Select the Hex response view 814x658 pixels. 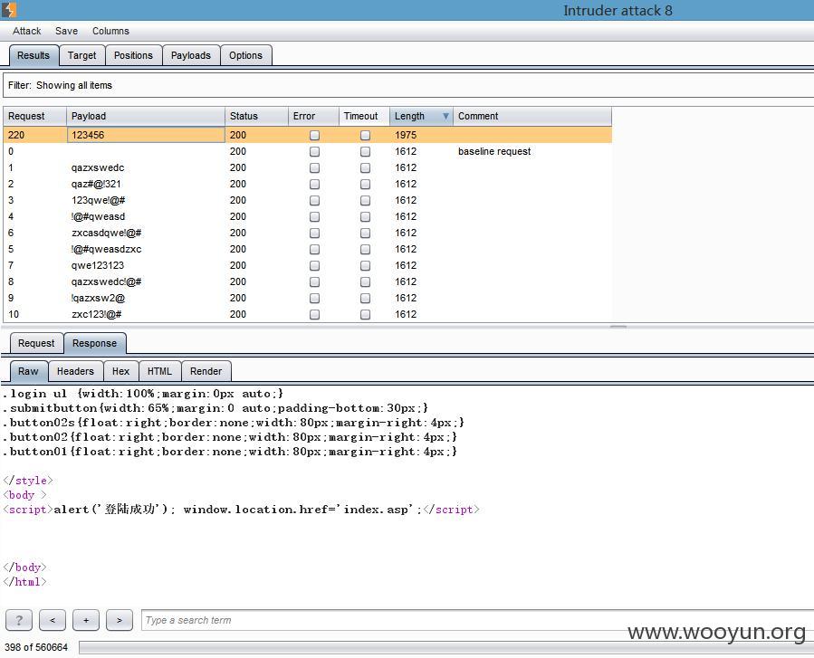point(120,372)
